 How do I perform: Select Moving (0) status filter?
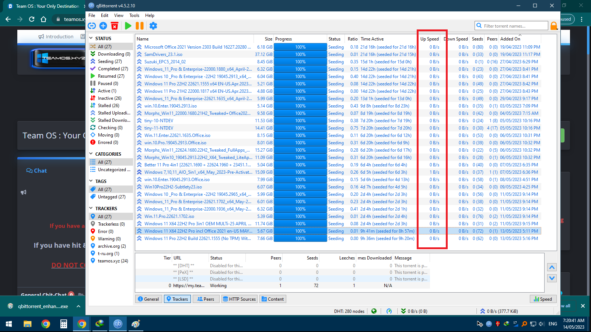111,135
